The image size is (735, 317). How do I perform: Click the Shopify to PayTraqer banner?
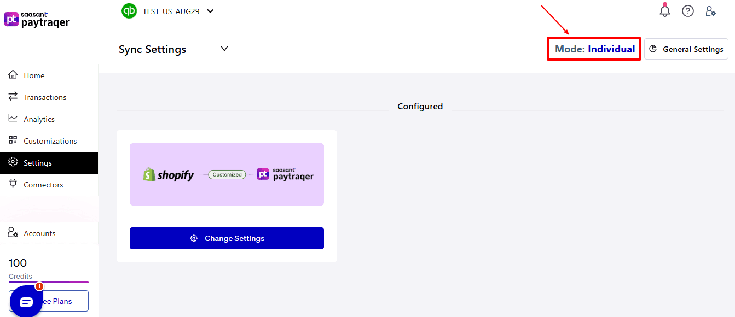pos(227,174)
